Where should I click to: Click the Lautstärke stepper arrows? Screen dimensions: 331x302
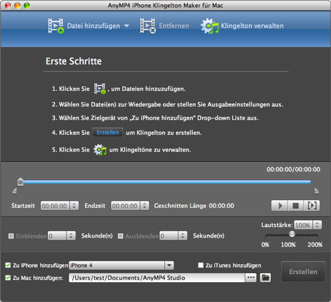[317, 225]
